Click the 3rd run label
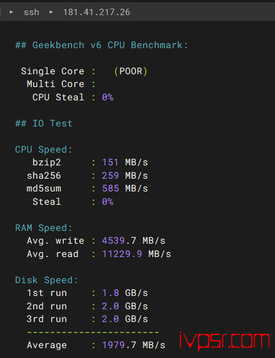Image resolution: width=275 pixels, height=358 pixels. click(47, 319)
